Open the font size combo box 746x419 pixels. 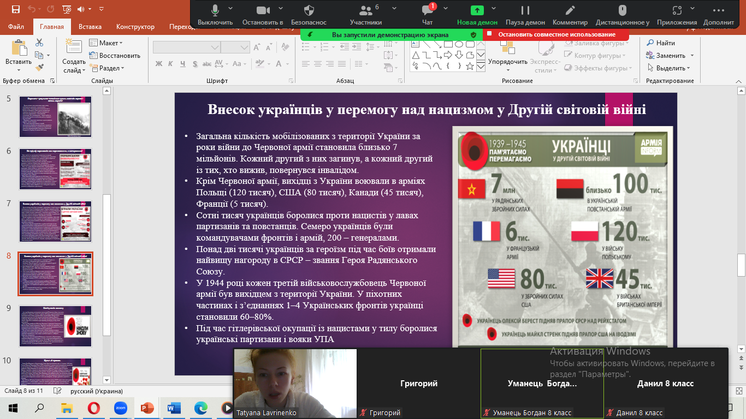point(235,47)
